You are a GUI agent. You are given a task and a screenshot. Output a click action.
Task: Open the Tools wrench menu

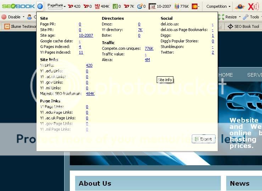click(251, 17)
